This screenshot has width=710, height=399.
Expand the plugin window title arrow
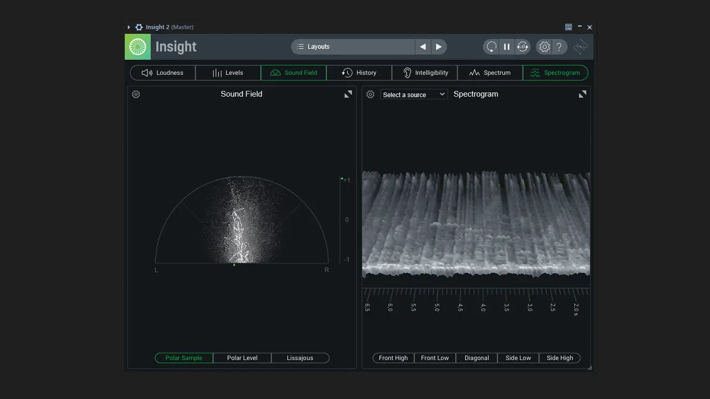tap(129, 27)
